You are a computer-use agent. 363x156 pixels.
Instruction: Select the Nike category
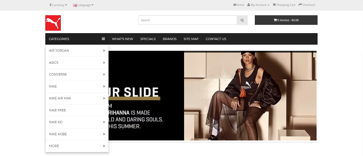53,87
